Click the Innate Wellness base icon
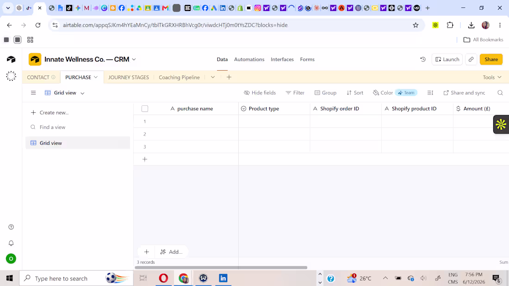 tap(35, 59)
